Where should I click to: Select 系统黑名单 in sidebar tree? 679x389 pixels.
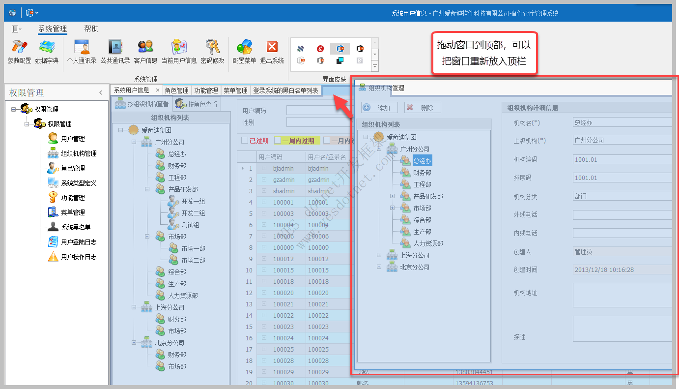tap(76, 227)
